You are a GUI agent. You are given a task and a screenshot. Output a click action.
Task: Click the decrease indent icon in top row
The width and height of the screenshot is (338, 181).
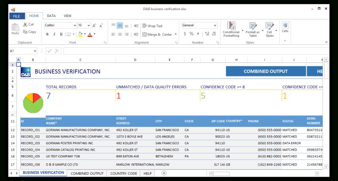(x=136, y=26)
